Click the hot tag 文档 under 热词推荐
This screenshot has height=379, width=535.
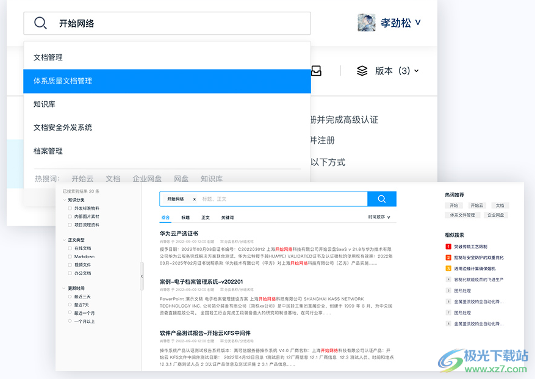point(500,206)
